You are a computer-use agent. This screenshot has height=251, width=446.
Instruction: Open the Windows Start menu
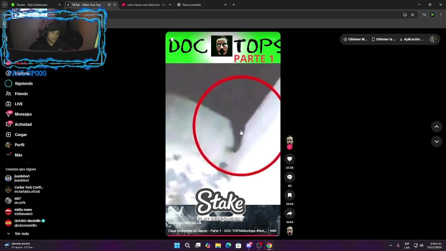click(x=177, y=245)
